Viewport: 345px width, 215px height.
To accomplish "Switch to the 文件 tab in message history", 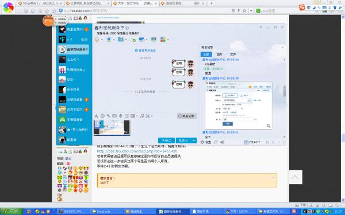I will coord(233,54).
